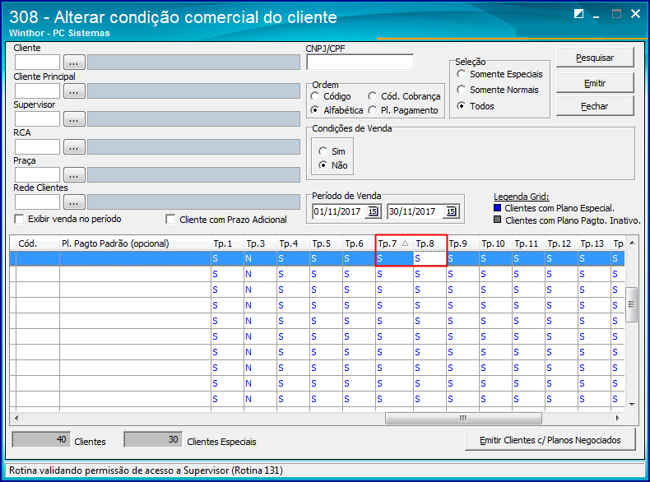Screen dimensions: 650x482
Task: Click Tp.8 cell in highlighted first row
Action: [429, 258]
